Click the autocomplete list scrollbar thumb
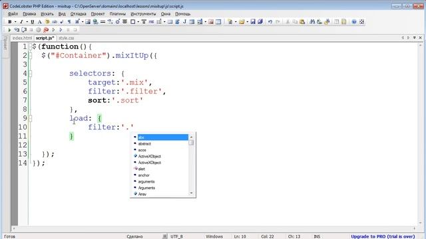Image resolution: width=426 pixels, height=239 pixels. [x=191, y=143]
